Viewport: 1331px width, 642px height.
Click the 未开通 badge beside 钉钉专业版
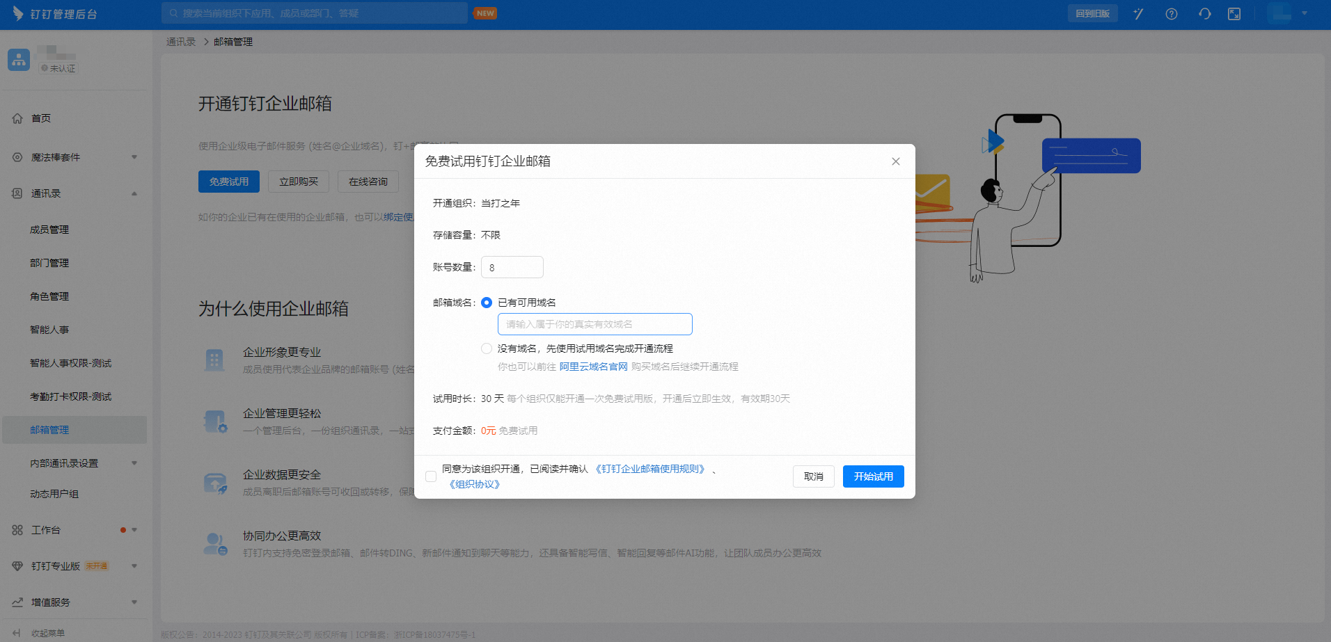tap(97, 566)
